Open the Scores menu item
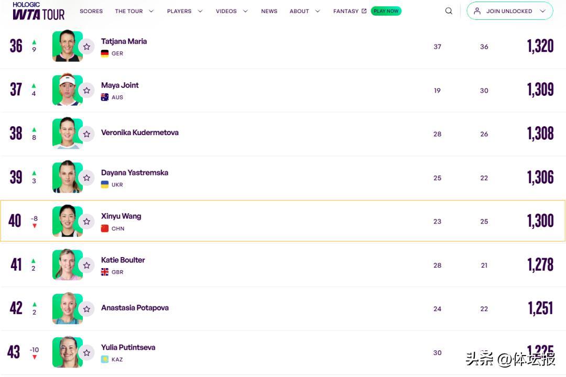Viewport: 566px width, 377px height. click(91, 11)
